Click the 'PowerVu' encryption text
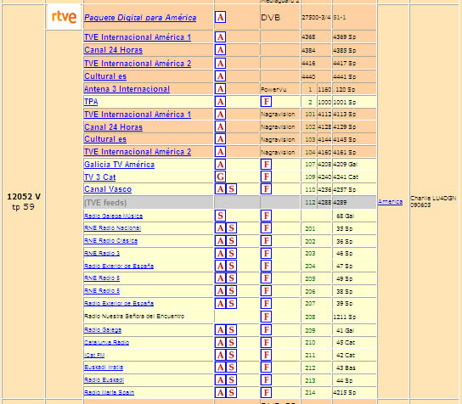Screen dimensions: 462x404 (x=273, y=89)
